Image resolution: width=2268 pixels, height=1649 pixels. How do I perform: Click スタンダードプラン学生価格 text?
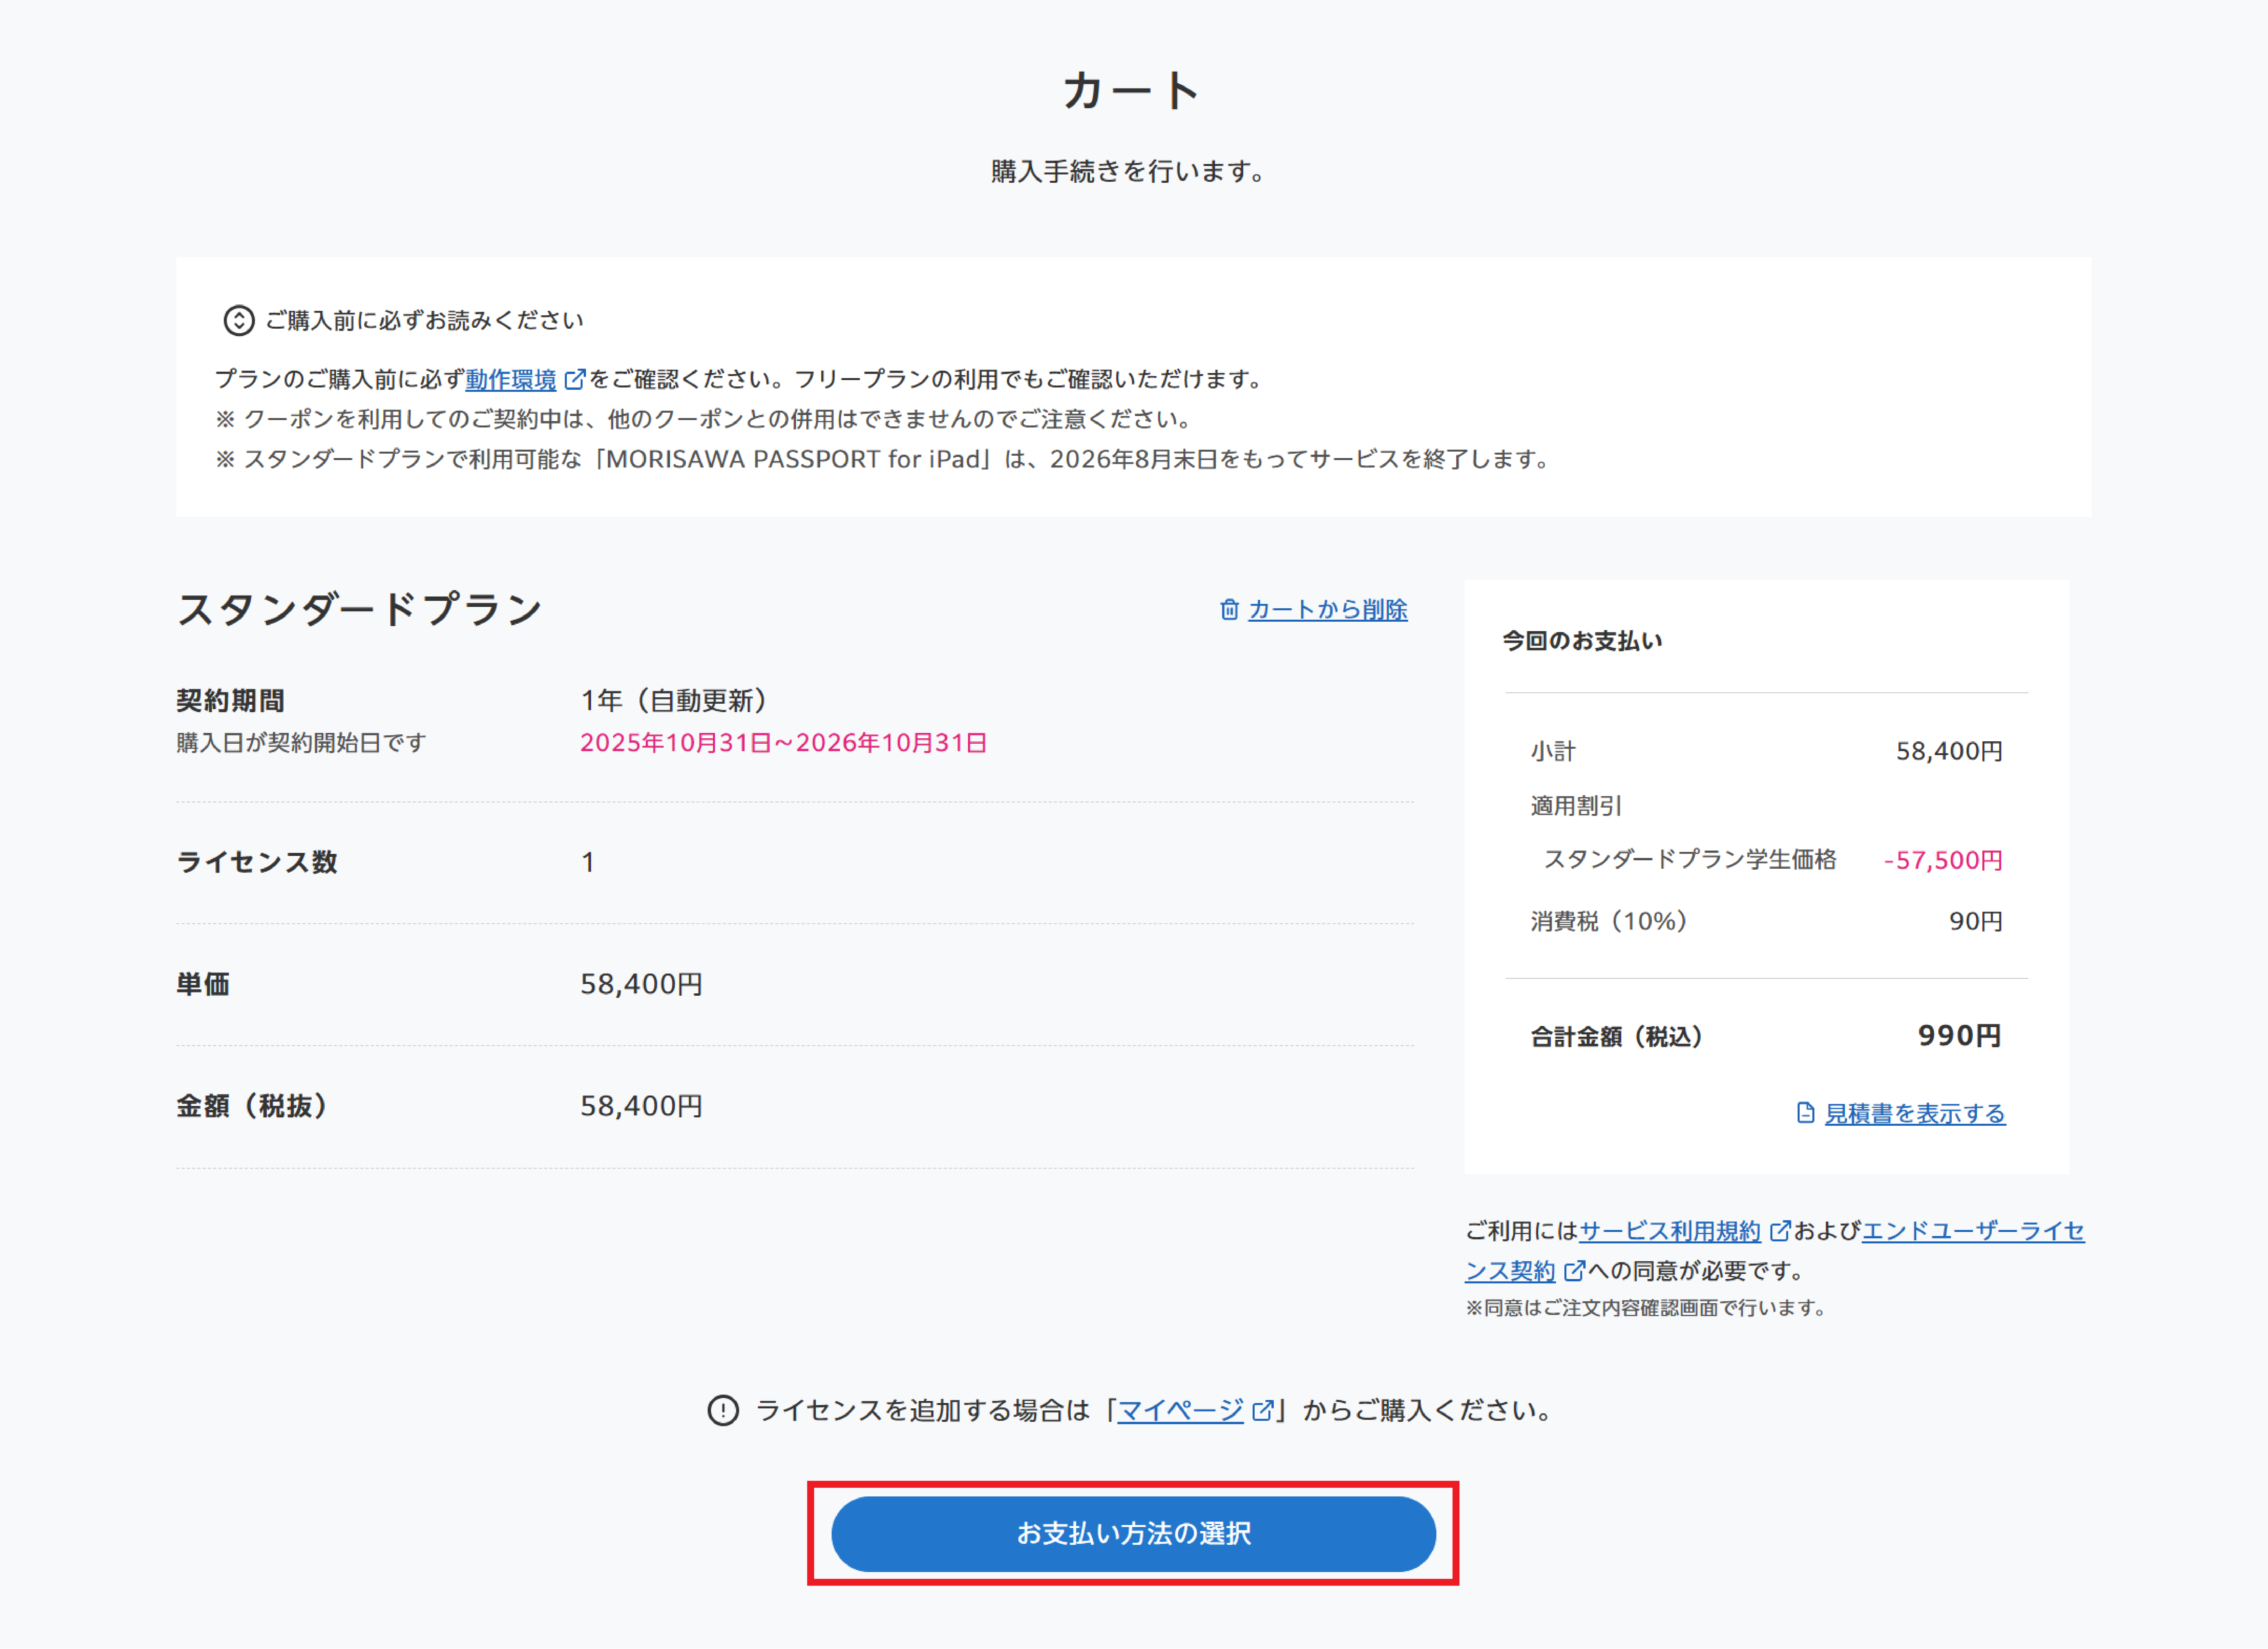click(x=1690, y=860)
